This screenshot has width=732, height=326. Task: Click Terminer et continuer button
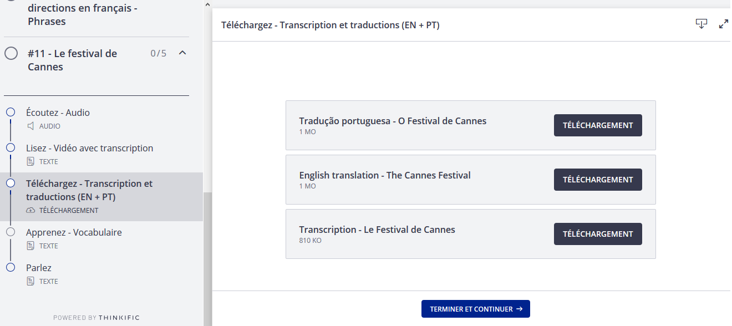click(x=475, y=309)
